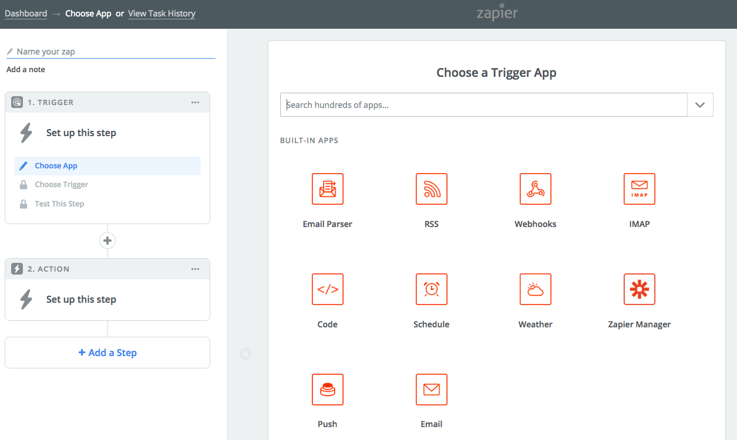Click the 1. TRIGGER header label
This screenshot has width=737, height=440.
(51, 102)
